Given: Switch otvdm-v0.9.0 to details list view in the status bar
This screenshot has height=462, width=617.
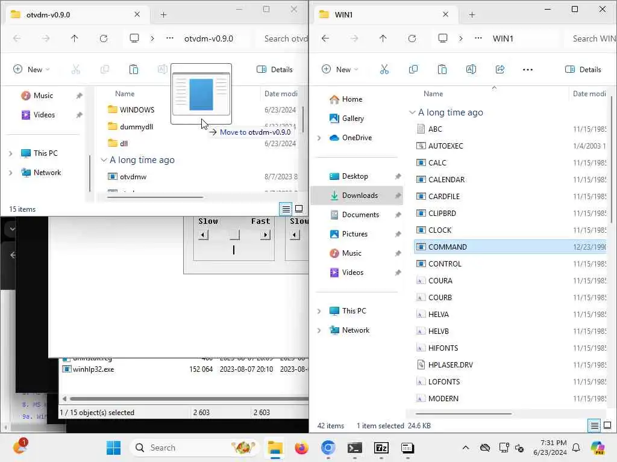Looking at the screenshot, I should click(286, 209).
